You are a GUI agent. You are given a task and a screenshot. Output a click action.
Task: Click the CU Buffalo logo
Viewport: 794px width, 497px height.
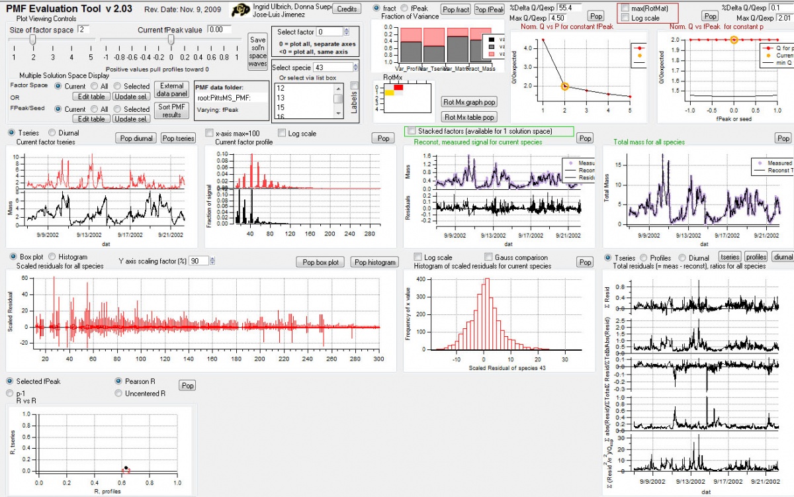tap(242, 10)
